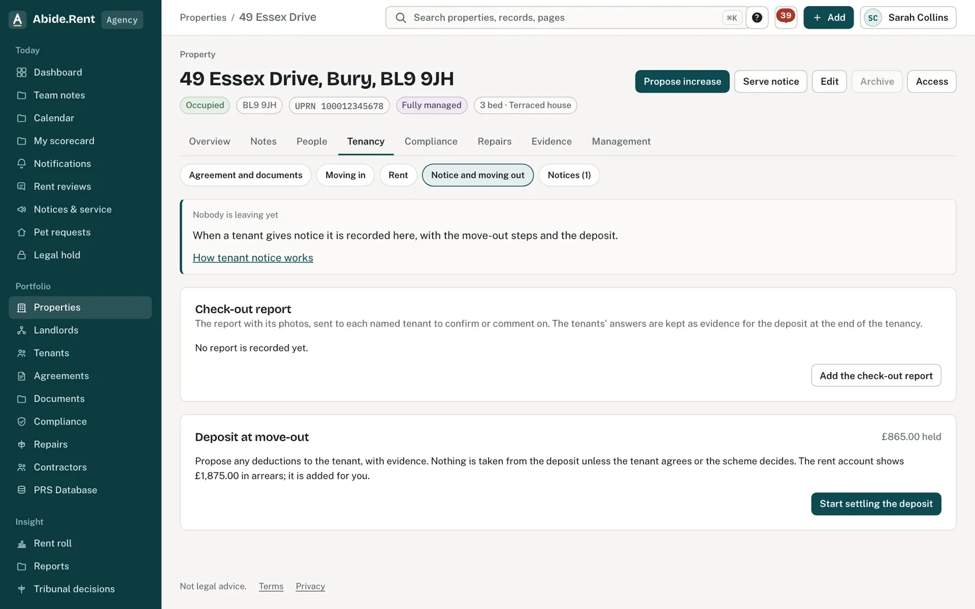Click the people icon beside Tenants
975x609 pixels.
point(21,353)
